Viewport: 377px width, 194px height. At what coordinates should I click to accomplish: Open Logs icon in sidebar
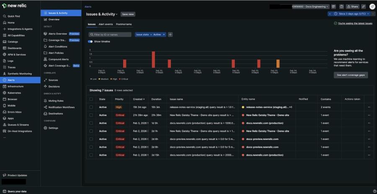point(4,61)
